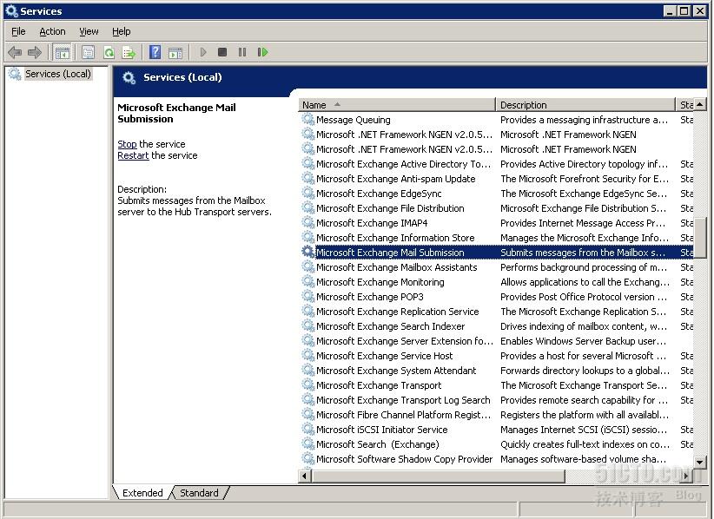714x519 pixels.
Task: Click the Export List toolbar icon
Action: click(129, 52)
